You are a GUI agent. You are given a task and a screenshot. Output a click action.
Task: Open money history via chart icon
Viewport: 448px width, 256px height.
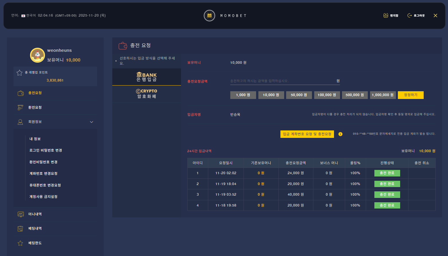click(21, 214)
